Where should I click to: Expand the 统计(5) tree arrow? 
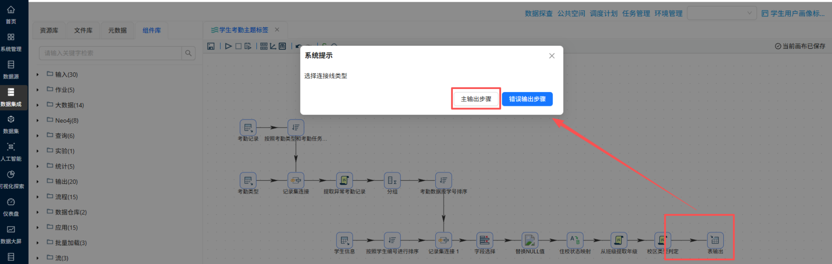pos(38,166)
